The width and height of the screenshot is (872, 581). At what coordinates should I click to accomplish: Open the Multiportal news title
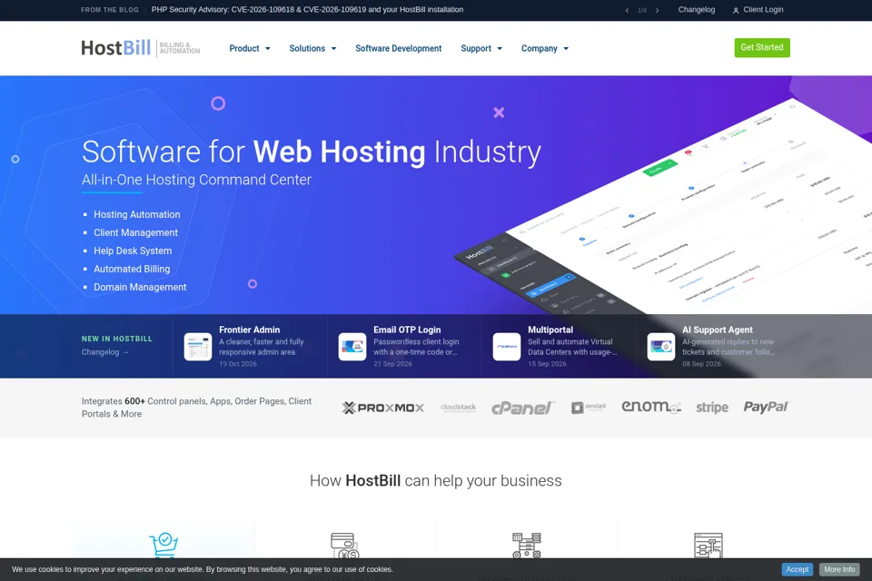pos(550,330)
